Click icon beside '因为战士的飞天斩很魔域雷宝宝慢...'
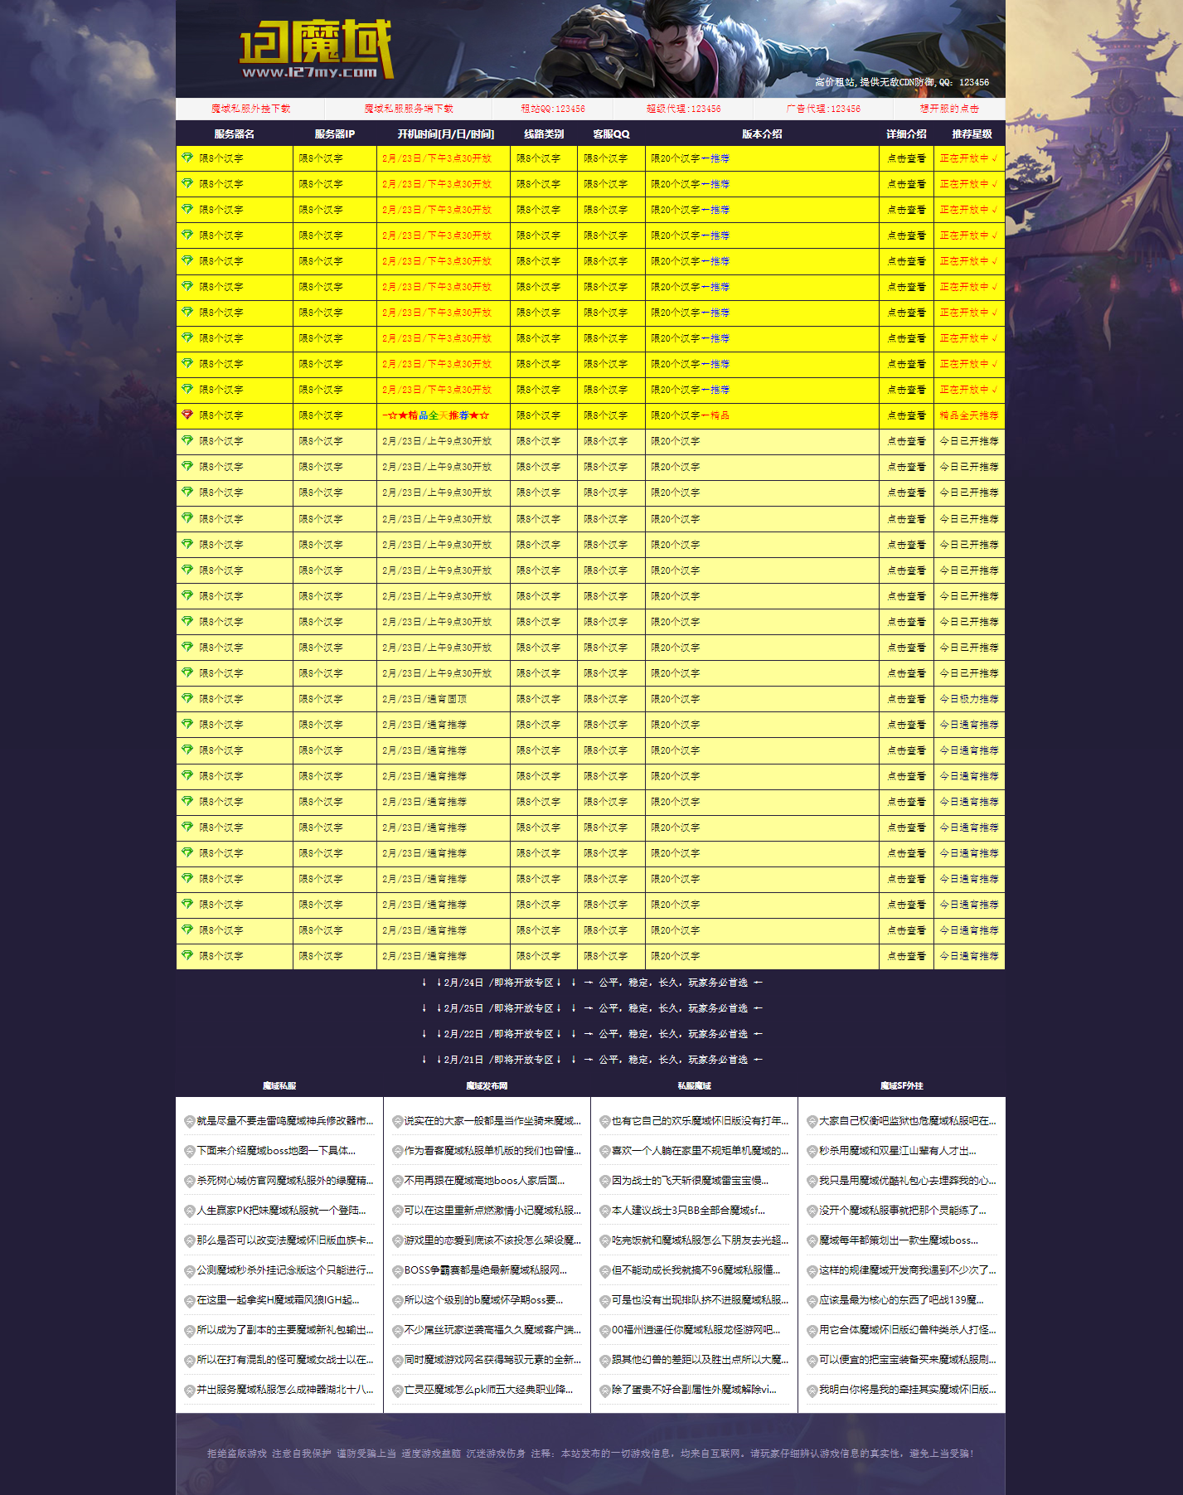 coord(605,1181)
